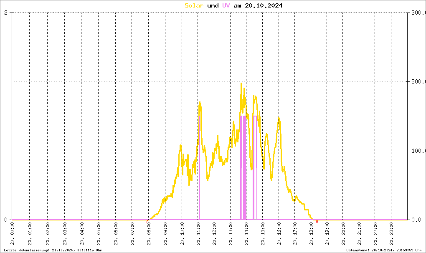Click the right axis value '0.0'
426x253 pixels.
416,220
